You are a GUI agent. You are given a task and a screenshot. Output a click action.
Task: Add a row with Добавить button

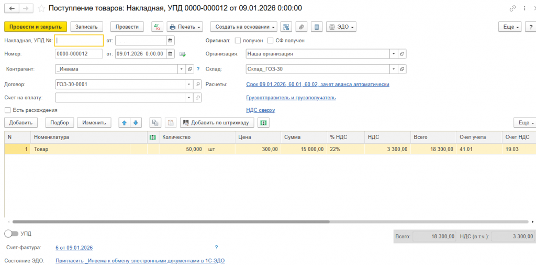[21, 123]
